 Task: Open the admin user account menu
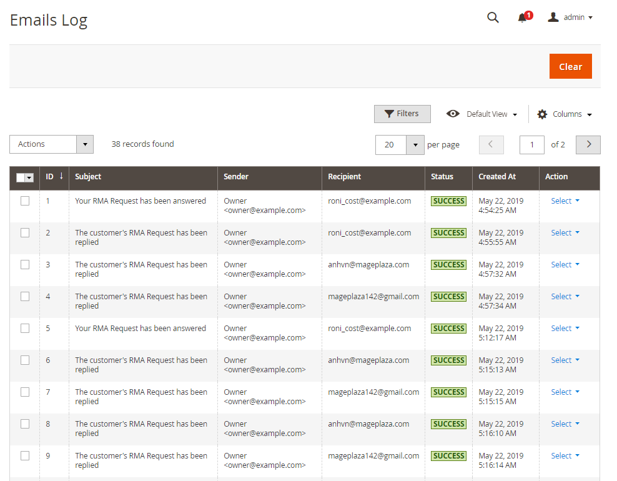(570, 17)
